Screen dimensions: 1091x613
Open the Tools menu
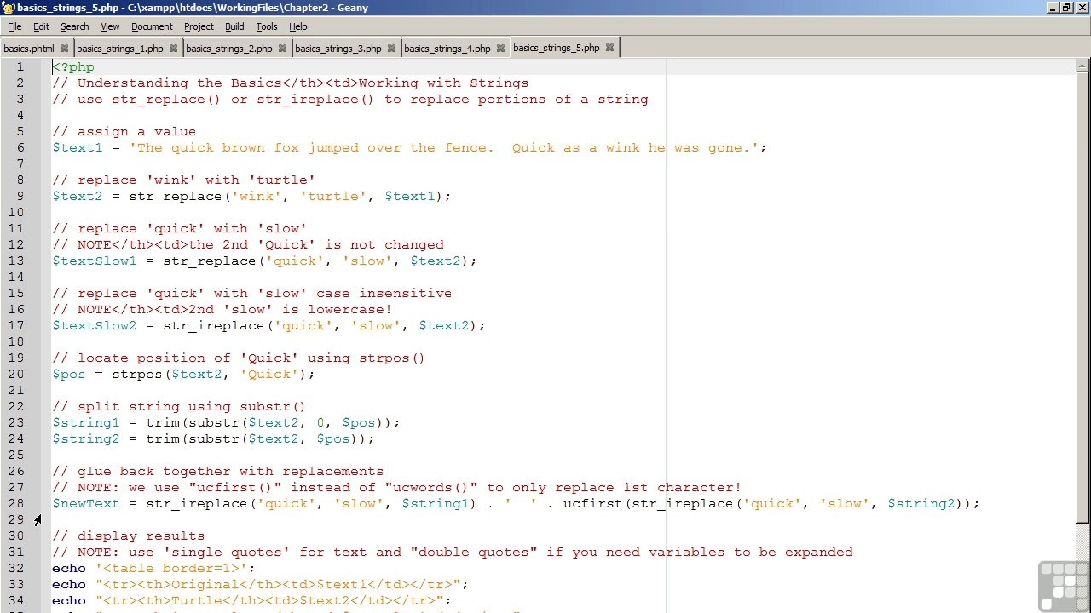tap(267, 26)
